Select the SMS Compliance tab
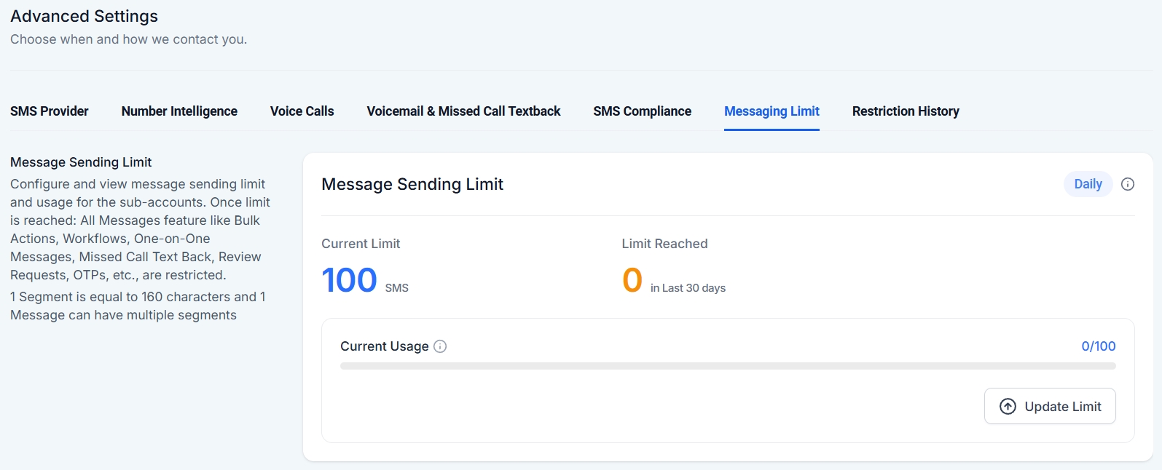Screen dimensions: 1162x470 (642, 111)
